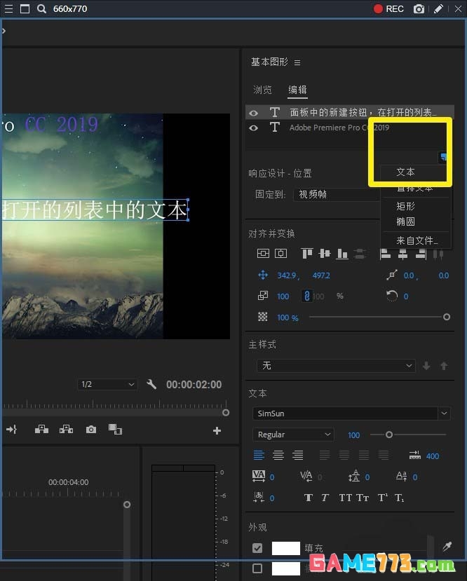The width and height of the screenshot is (467, 581).
Task: Click the align top icon
Action: pyautogui.click(x=307, y=254)
